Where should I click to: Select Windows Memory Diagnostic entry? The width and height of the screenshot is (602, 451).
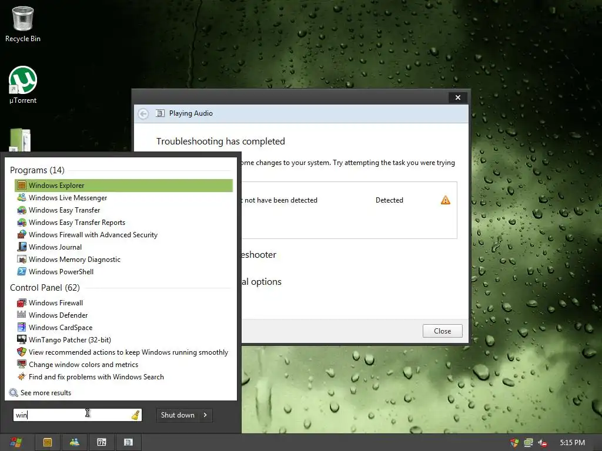123,259
